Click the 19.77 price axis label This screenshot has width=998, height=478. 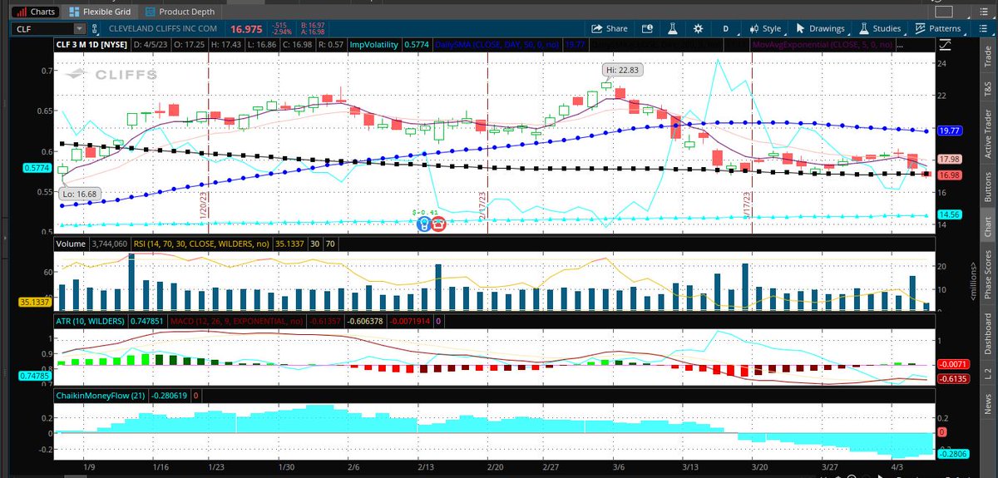point(949,131)
